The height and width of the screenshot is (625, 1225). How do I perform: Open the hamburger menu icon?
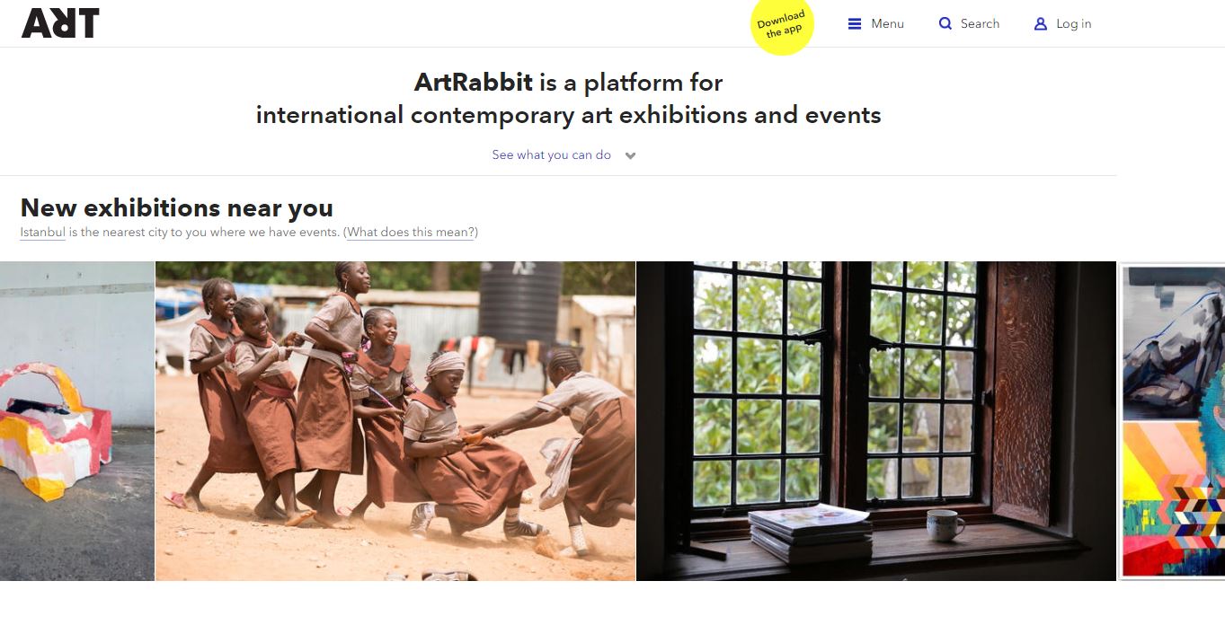click(855, 24)
